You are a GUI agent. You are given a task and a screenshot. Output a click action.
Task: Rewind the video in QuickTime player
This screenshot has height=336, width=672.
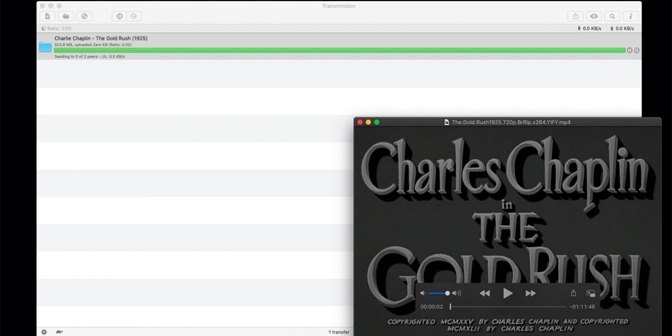coord(485,293)
